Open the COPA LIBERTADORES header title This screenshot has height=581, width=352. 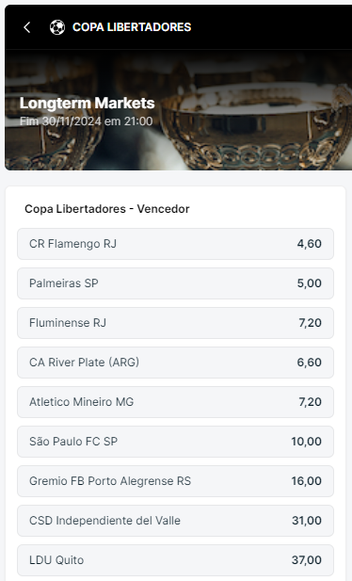point(132,27)
